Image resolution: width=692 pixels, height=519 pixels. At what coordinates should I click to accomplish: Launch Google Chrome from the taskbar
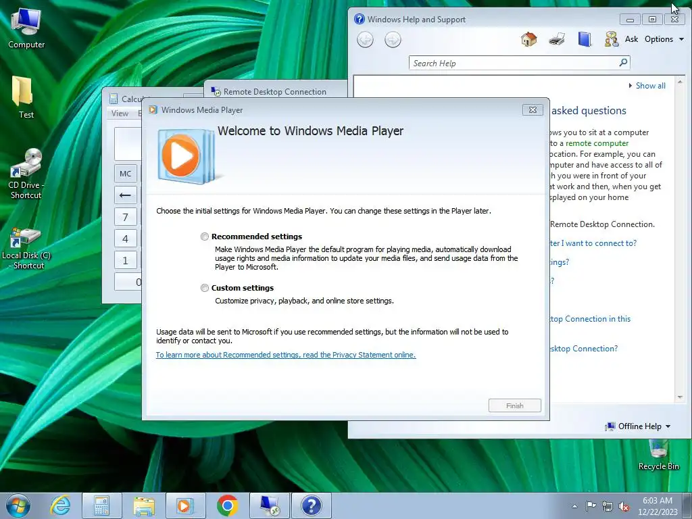tap(227, 505)
